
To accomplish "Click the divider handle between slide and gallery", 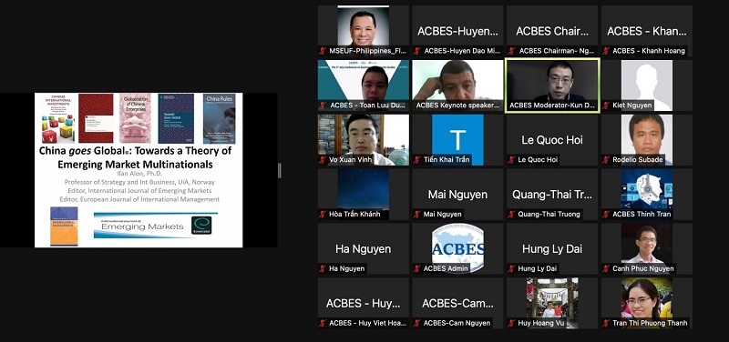I will (280, 170).
